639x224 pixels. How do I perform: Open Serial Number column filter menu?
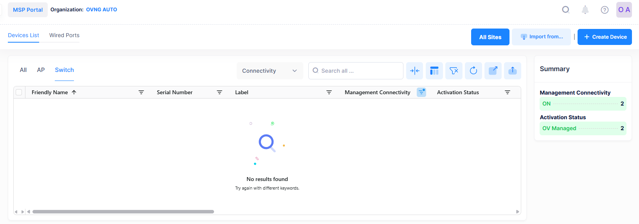tap(220, 92)
